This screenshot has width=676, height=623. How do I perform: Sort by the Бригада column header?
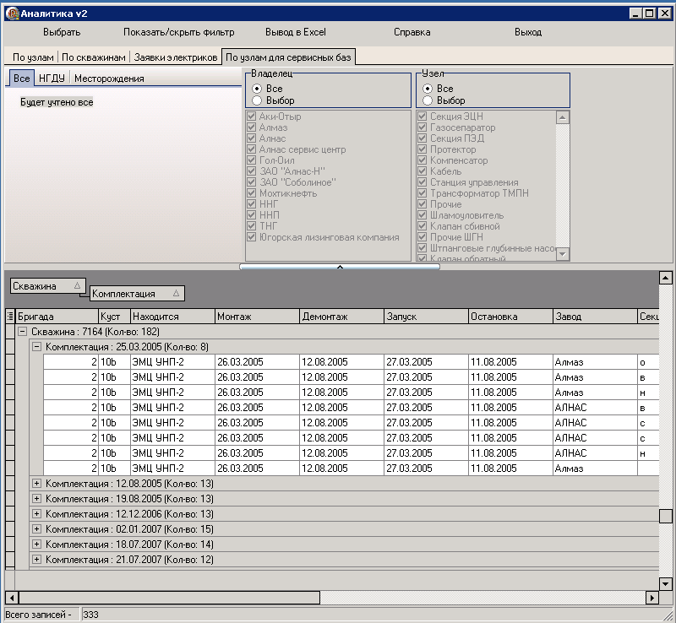(x=57, y=317)
